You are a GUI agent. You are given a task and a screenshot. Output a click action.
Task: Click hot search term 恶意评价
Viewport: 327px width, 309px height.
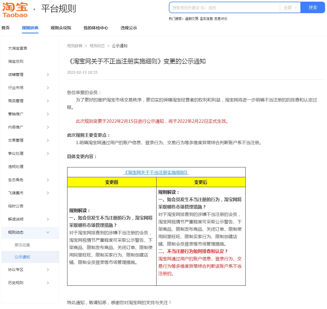coord(221,19)
